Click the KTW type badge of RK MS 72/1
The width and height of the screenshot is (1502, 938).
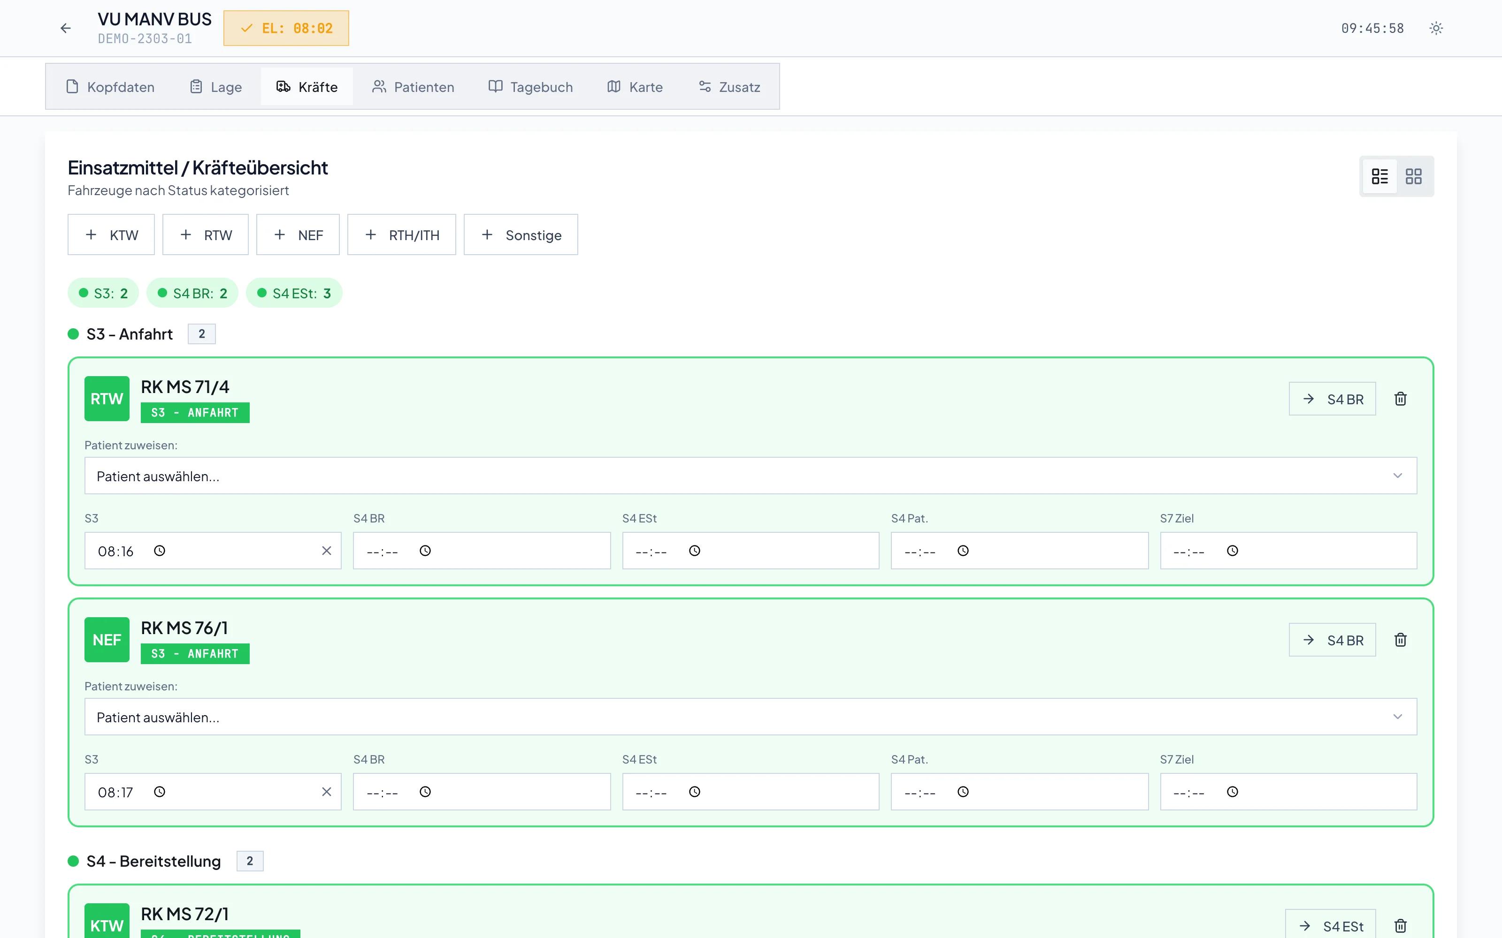(107, 921)
